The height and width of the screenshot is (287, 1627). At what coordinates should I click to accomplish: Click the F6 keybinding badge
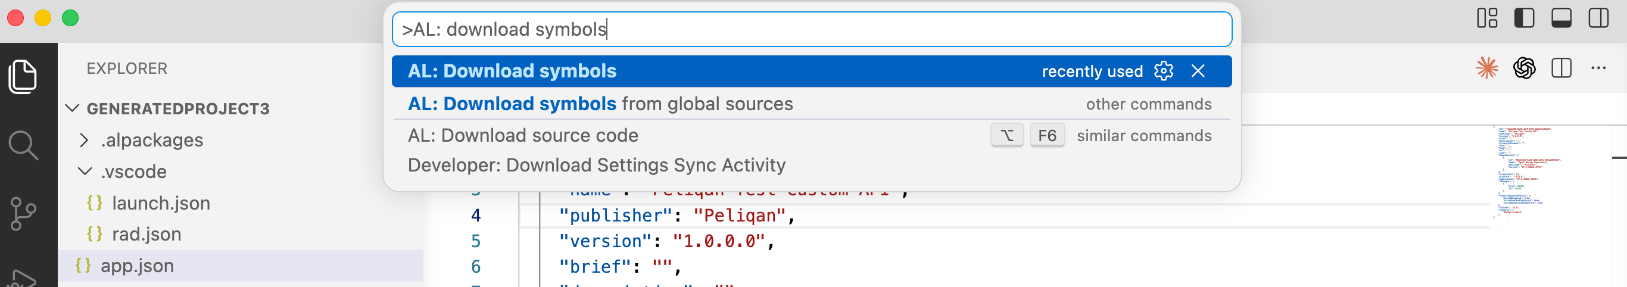click(x=1046, y=135)
